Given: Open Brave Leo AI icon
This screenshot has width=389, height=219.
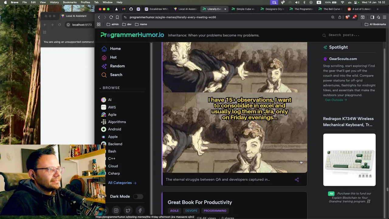Looking at the screenshot, I should (x=378, y=17).
